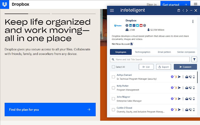Reveal mobile number for Aditya Damani
200x125 pixels.
click(x=194, y=77)
